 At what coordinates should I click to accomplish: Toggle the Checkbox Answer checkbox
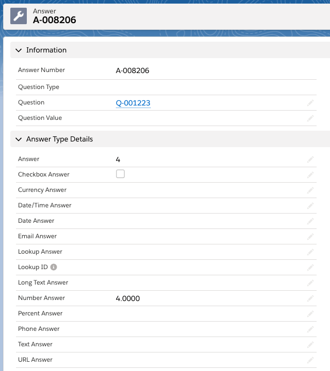[x=120, y=174]
